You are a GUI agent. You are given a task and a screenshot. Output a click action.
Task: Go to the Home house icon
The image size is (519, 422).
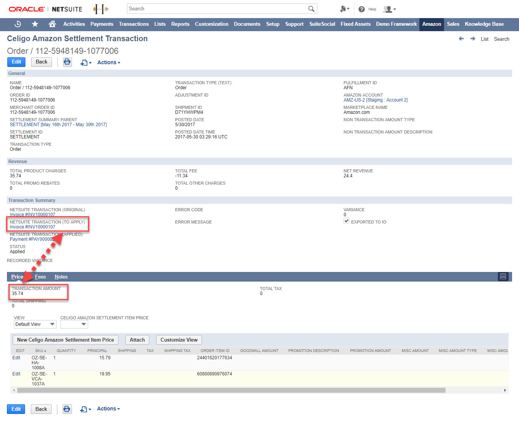(52, 24)
